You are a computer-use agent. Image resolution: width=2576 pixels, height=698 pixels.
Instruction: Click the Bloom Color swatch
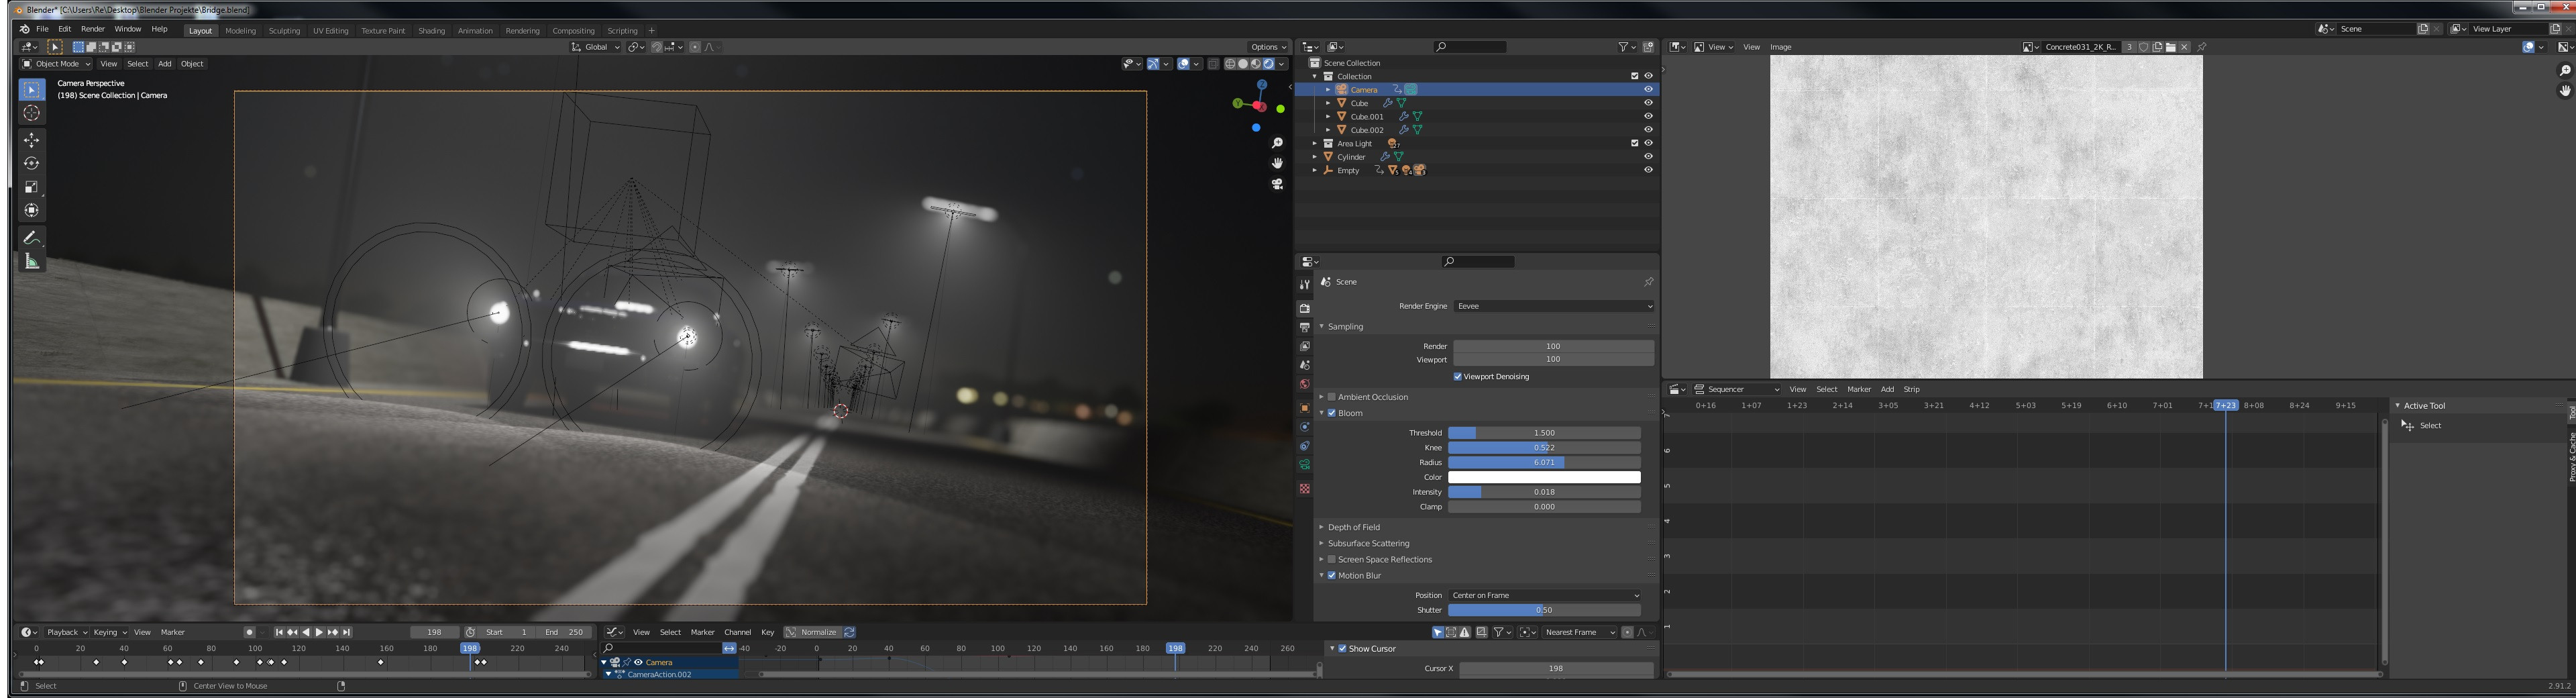coord(1544,477)
